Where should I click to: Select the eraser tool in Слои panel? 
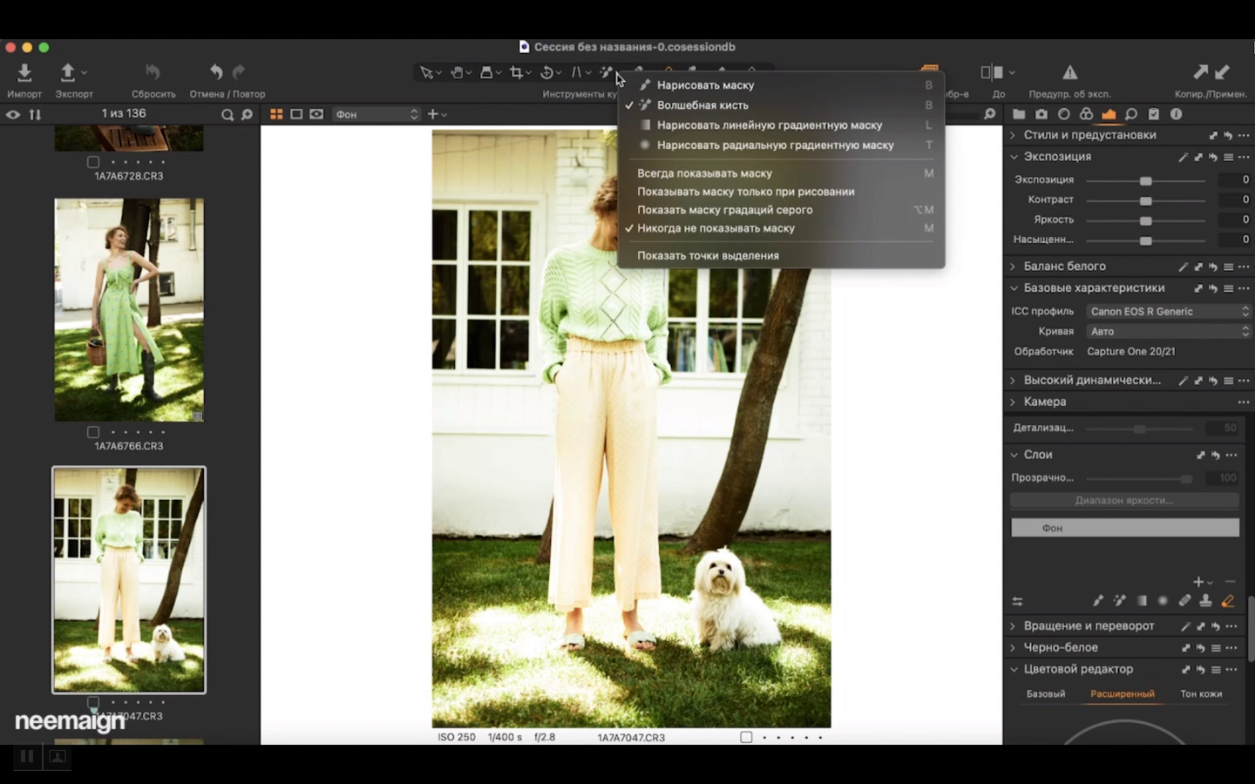pyautogui.click(x=1227, y=601)
